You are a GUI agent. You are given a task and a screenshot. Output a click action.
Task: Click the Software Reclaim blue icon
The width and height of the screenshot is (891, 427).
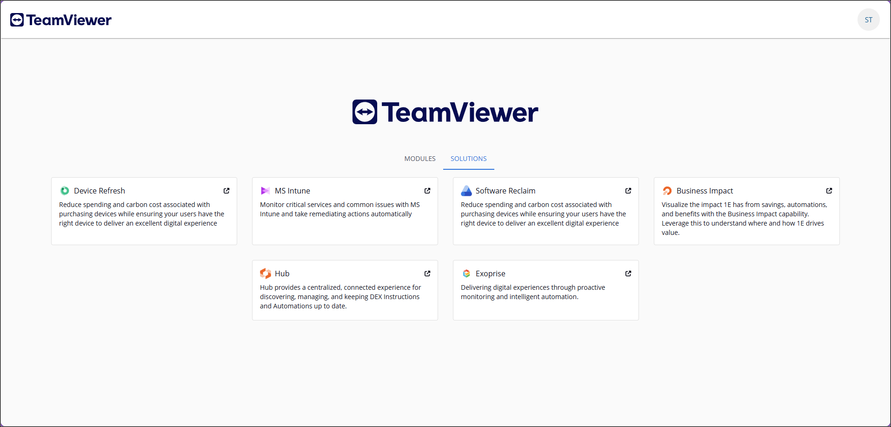coord(466,191)
